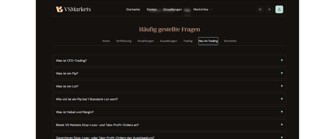Open the Konten page
This screenshot has width=335, height=139.
point(152,9)
